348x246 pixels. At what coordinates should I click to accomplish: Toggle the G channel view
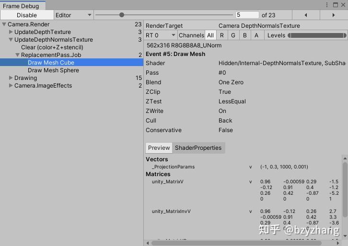(x=233, y=35)
